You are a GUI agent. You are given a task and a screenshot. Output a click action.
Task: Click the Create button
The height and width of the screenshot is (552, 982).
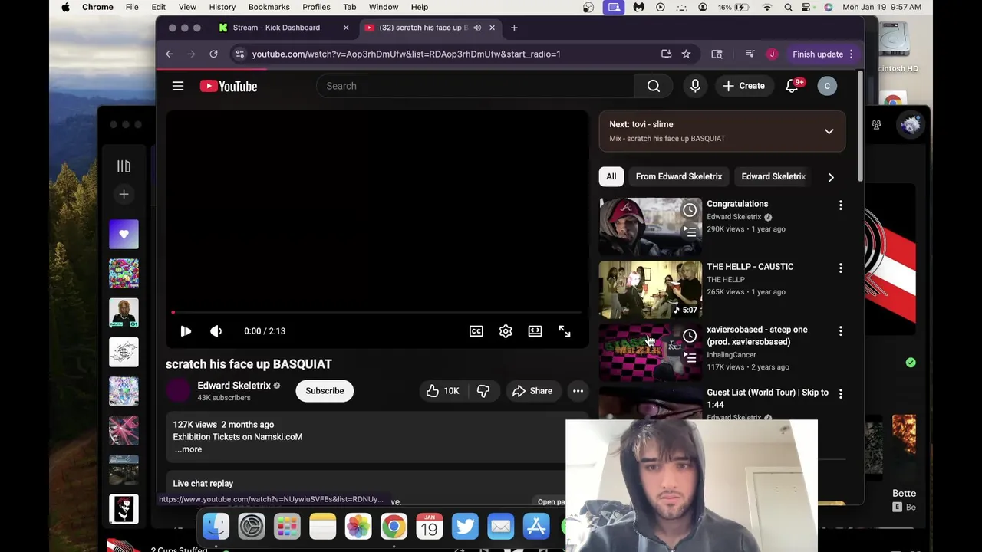point(743,86)
